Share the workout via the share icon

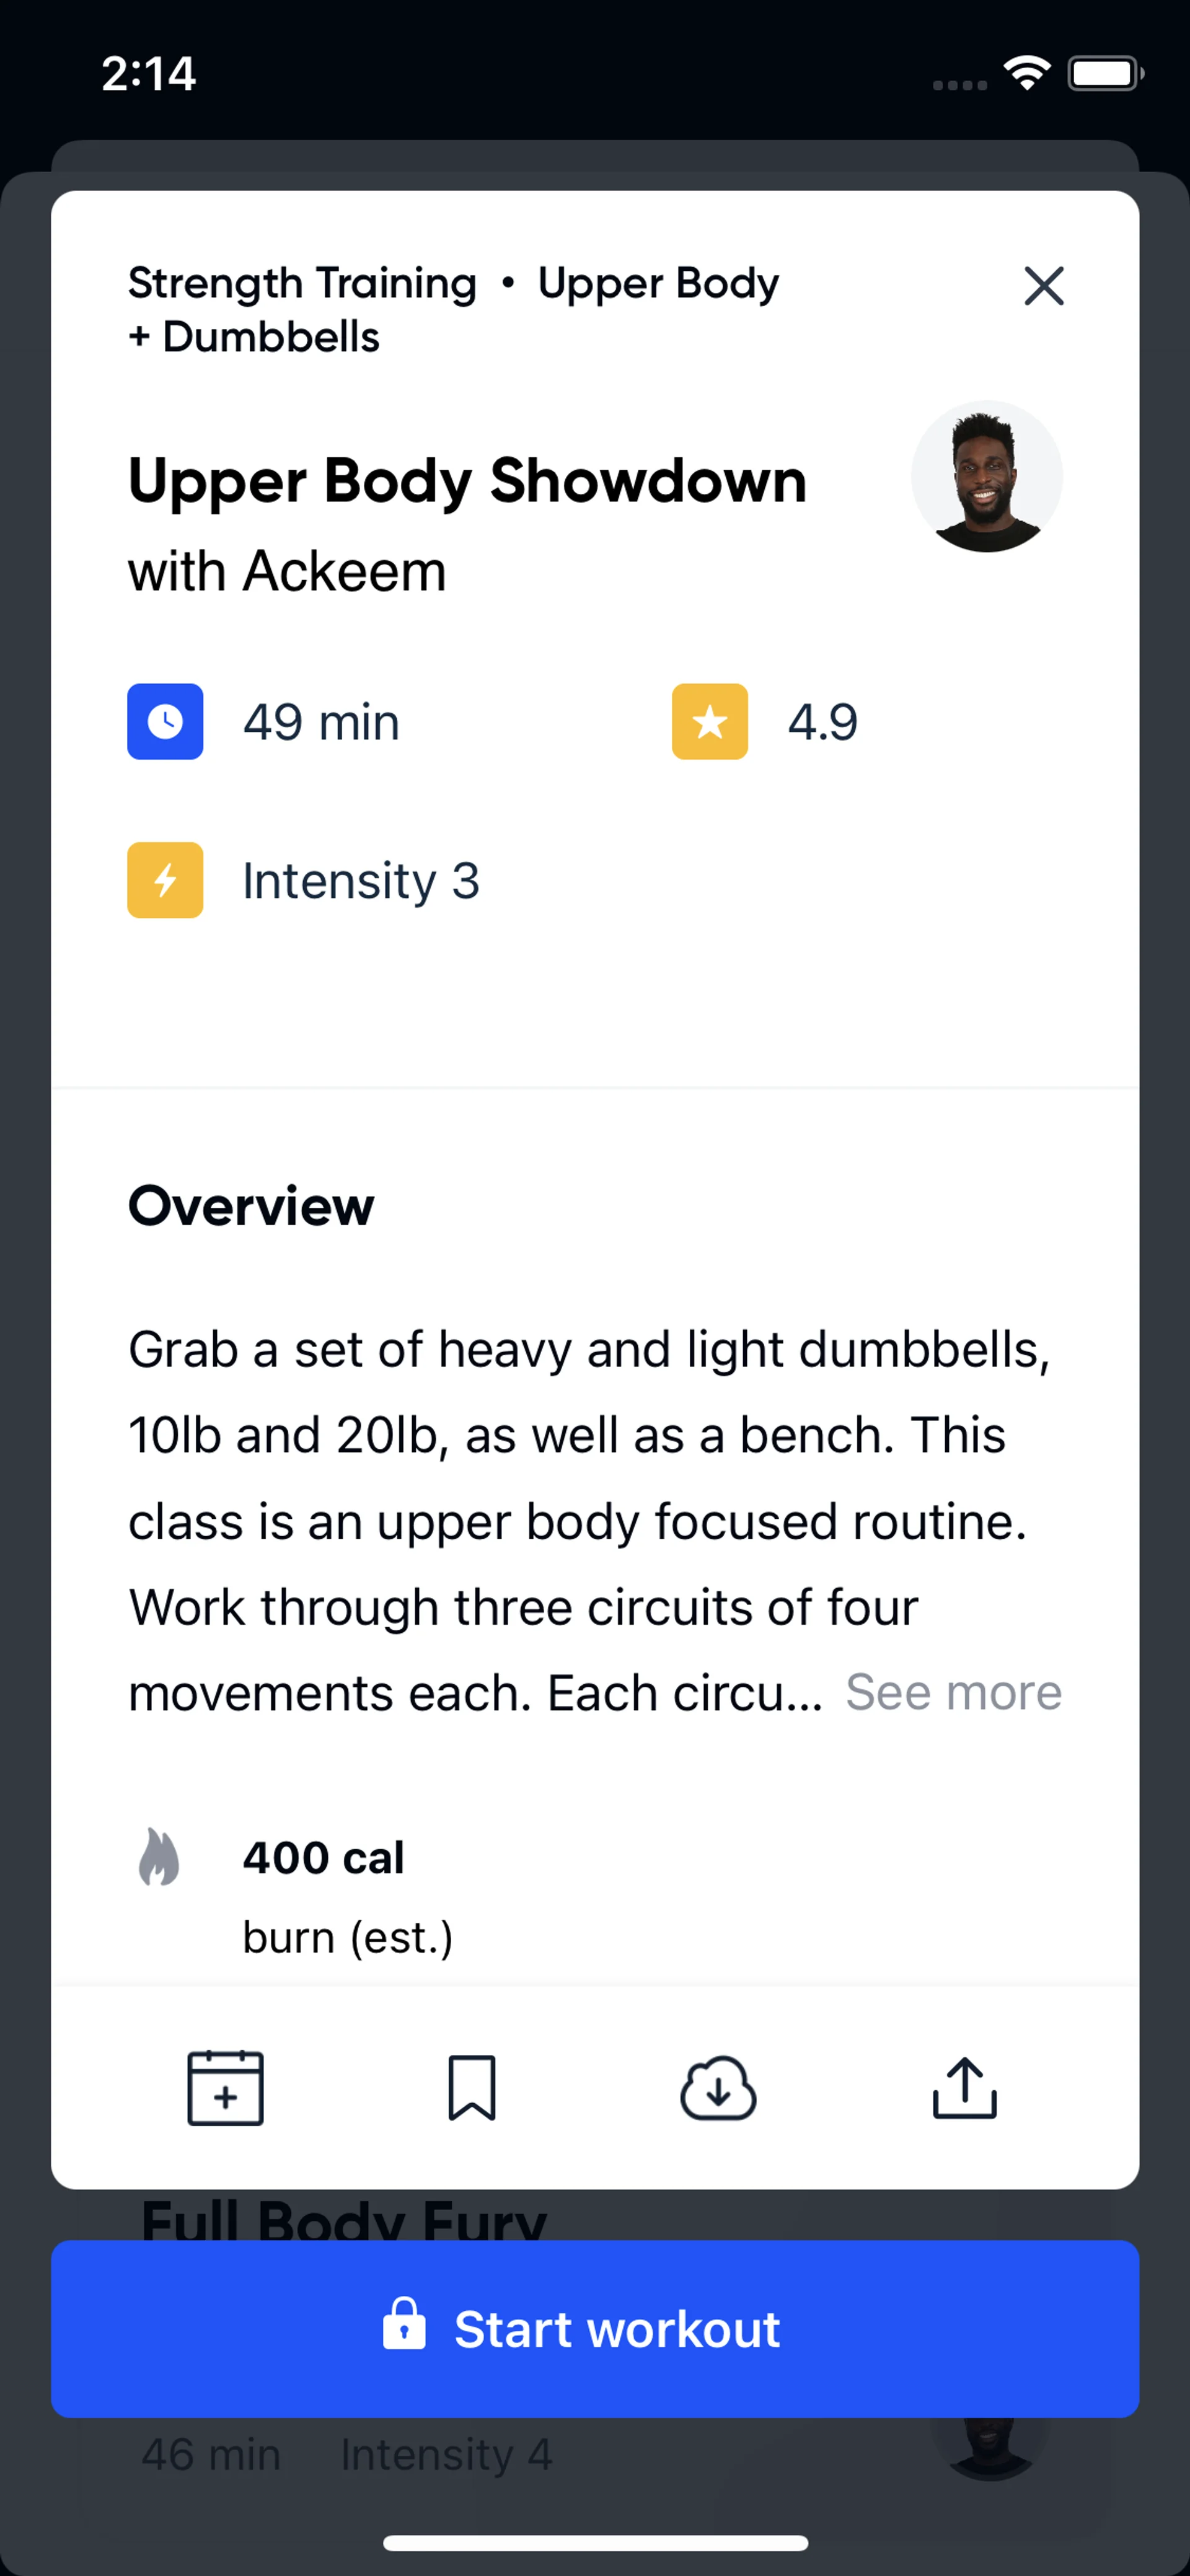[x=964, y=2088]
